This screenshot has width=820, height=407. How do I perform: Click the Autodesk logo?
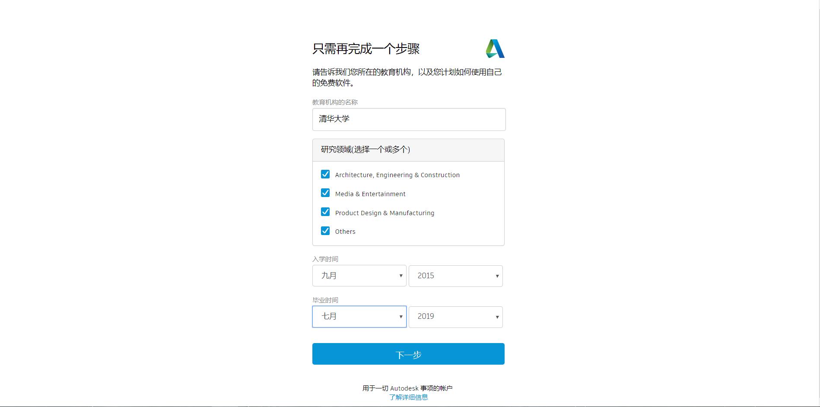(x=494, y=48)
